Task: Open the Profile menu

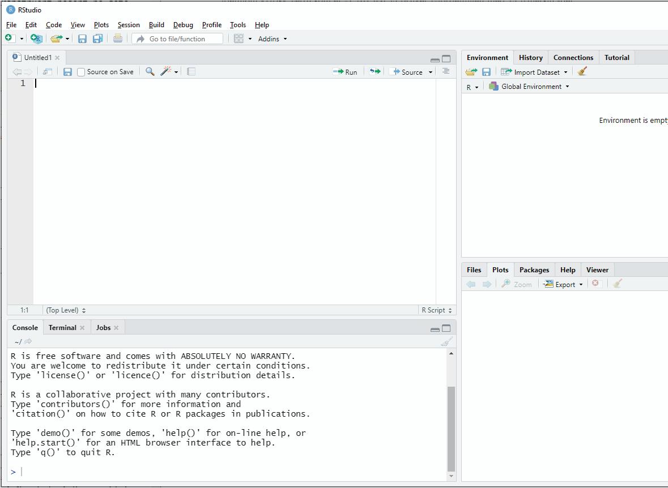Action: [x=212, y=25]
